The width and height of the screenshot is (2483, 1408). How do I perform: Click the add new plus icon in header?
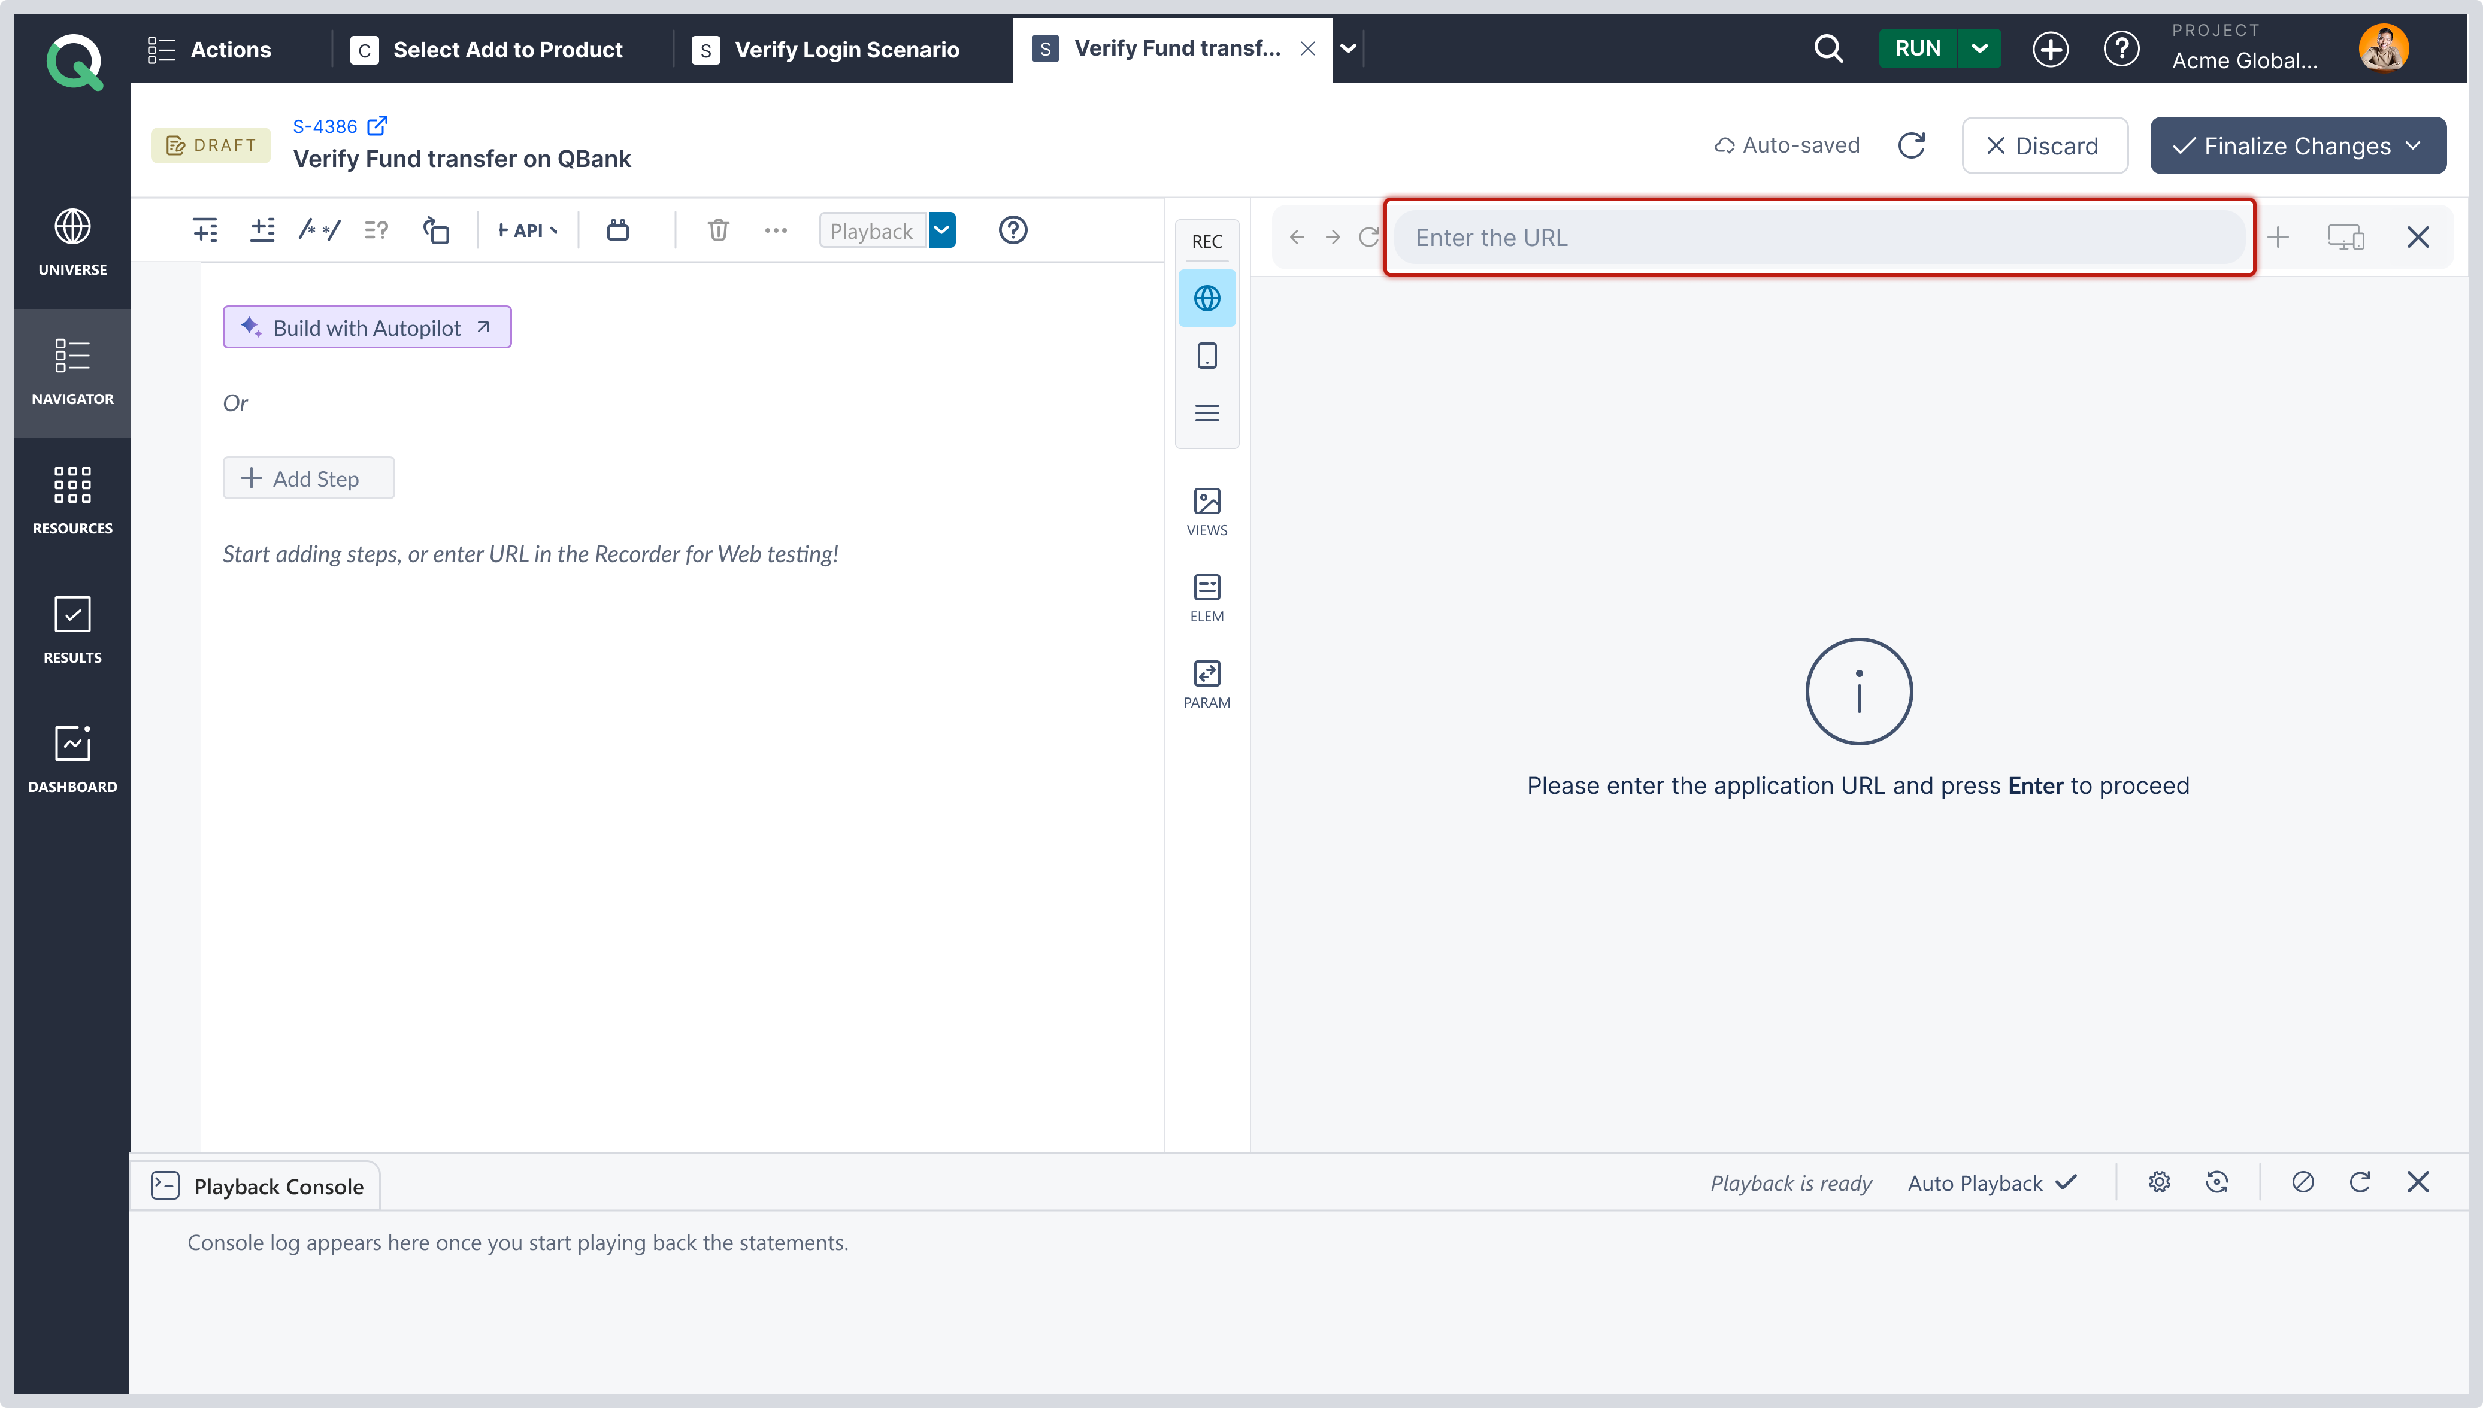(x=2049, y=48)
